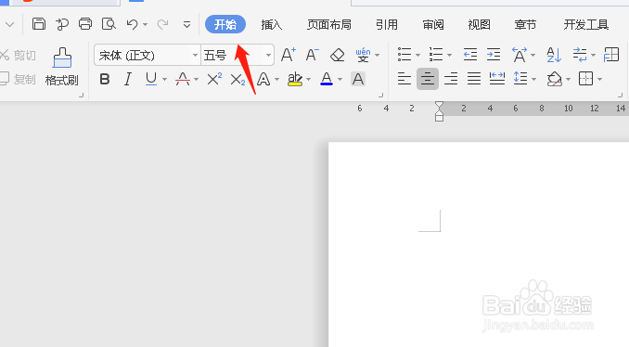Decrease font size with A- icon
The image size is (629, 347).
tap(312, 55)
